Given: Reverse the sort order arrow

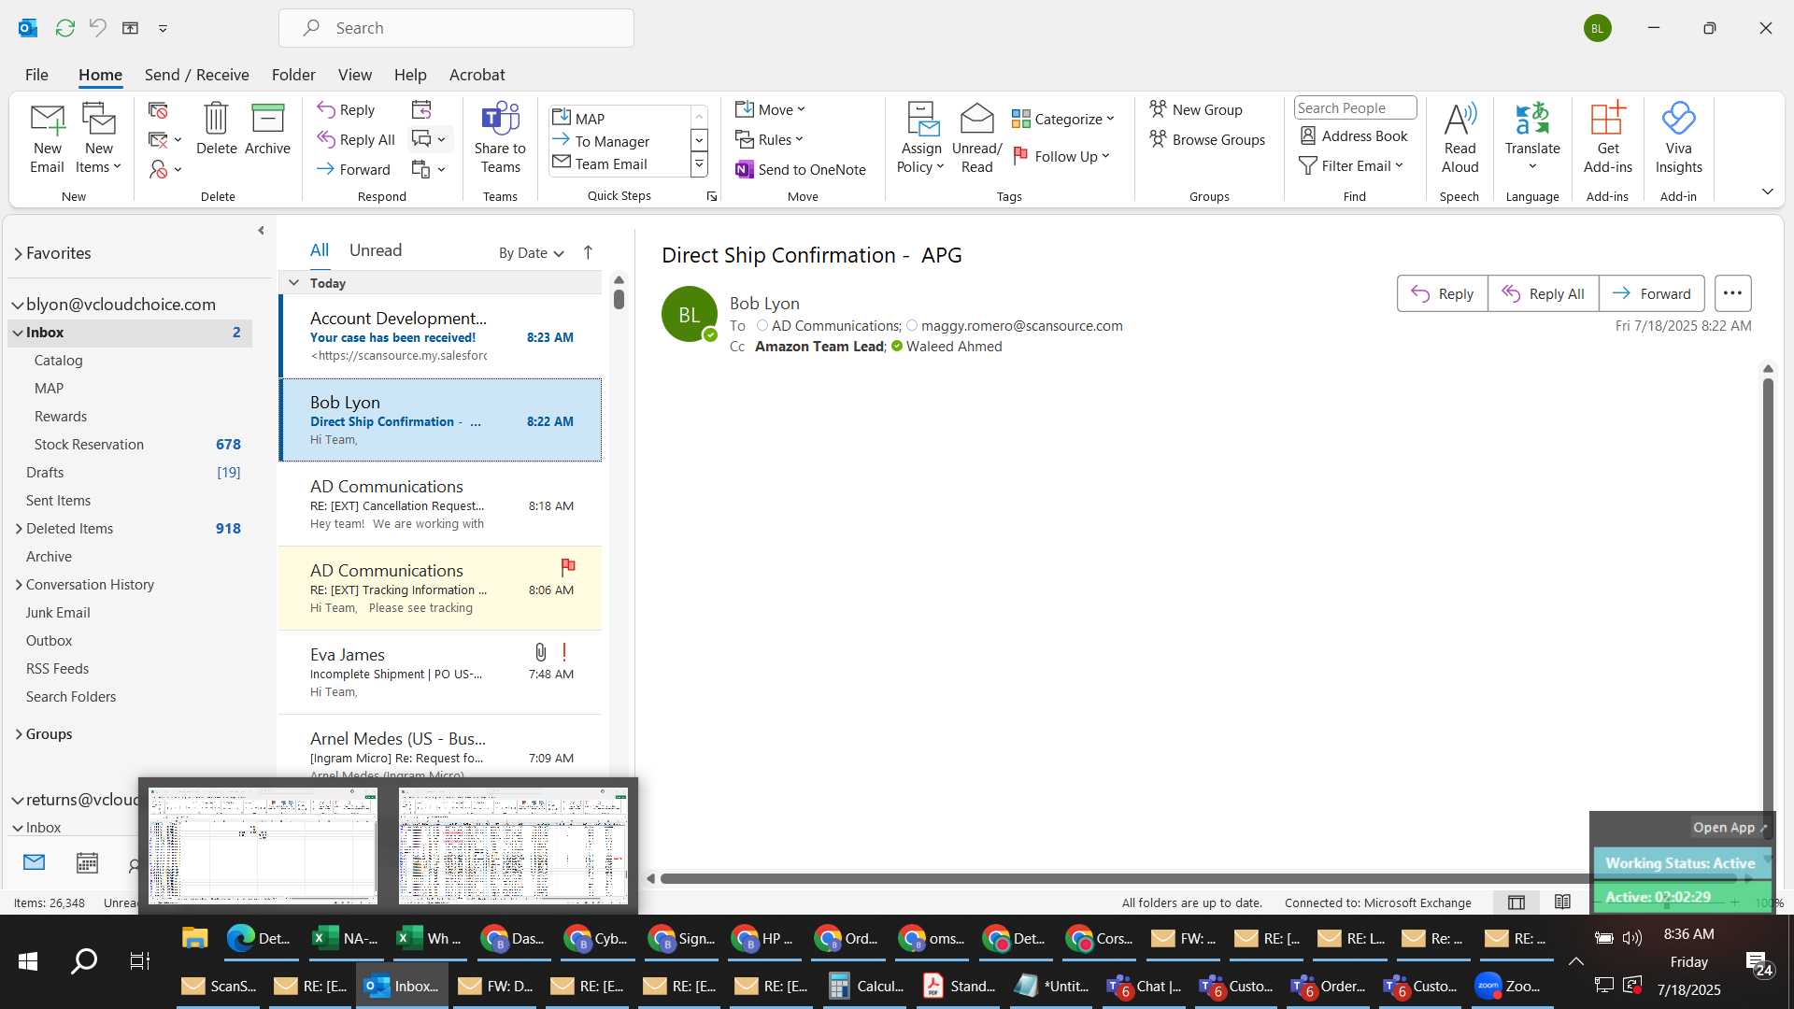Looking at the screenshot, I should tap(588, 252).
